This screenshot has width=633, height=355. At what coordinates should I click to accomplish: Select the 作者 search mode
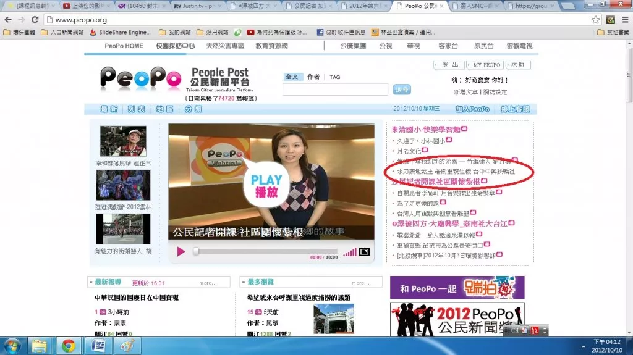tap(313, 77)
